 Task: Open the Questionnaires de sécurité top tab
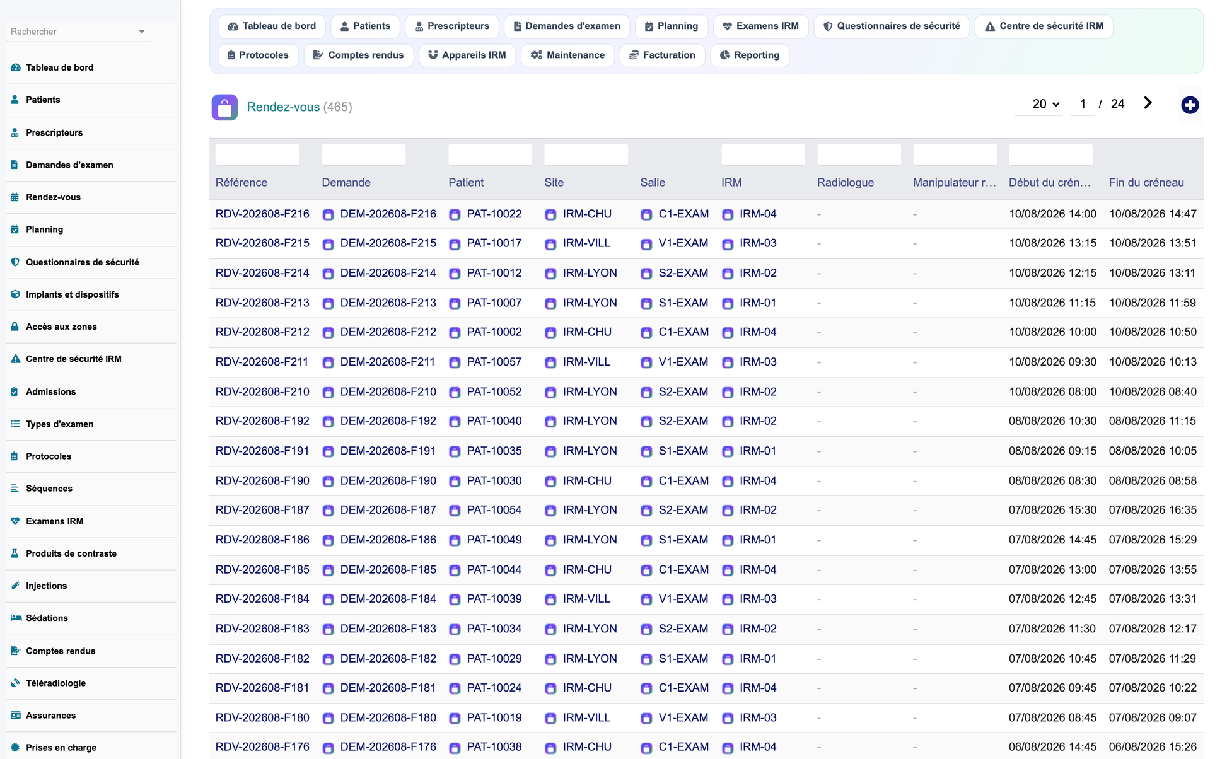pyautogui.click(x=892, y=26)
